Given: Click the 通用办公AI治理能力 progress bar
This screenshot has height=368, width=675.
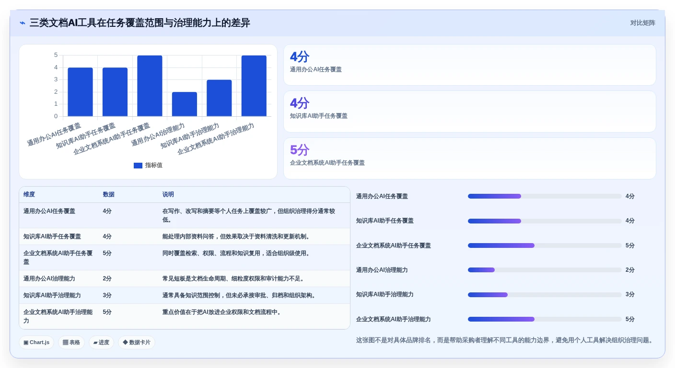Looking at the screenshot, I should click(545, 270).
